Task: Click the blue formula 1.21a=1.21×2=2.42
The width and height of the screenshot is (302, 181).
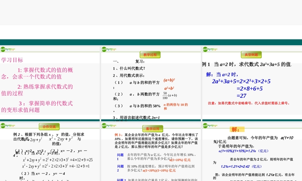Action: [x=241, y=167]
